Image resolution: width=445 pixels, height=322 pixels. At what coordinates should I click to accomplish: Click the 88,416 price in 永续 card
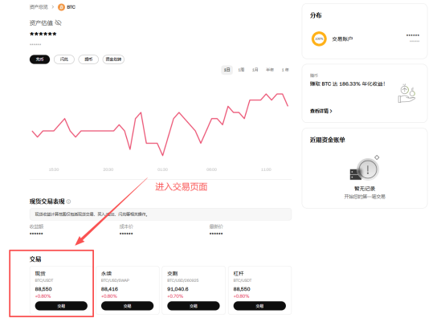pyautogui.click(x=109, y=289)
